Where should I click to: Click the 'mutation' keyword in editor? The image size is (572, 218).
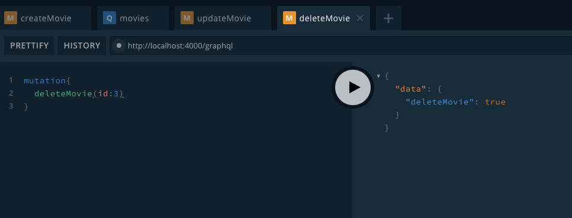pyautogui.click(x=44, y=81)
